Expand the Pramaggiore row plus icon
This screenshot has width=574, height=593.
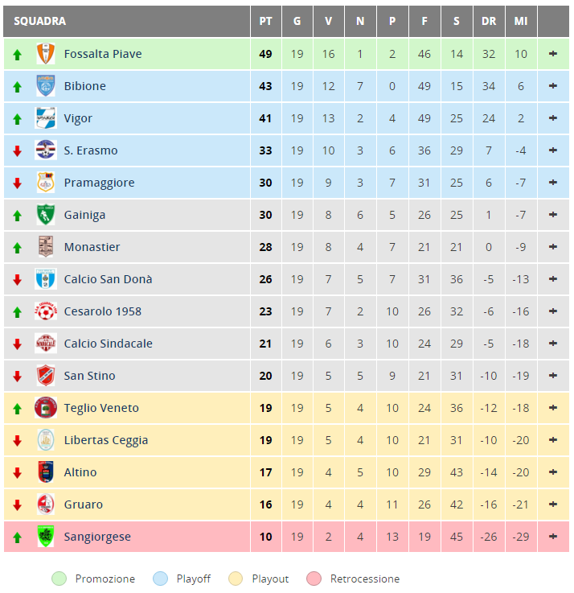click(553, 183)
